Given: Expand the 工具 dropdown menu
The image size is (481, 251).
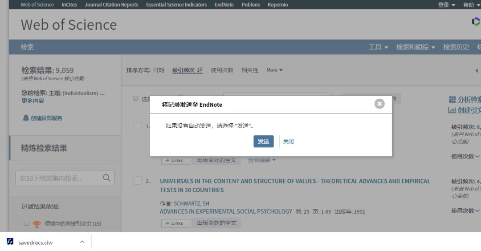Looking at the screenshot, I should point(378,47).
